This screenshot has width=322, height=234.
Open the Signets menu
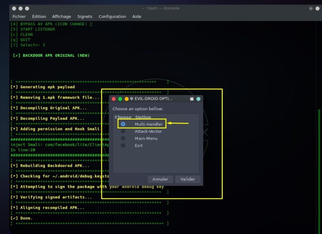85,17
